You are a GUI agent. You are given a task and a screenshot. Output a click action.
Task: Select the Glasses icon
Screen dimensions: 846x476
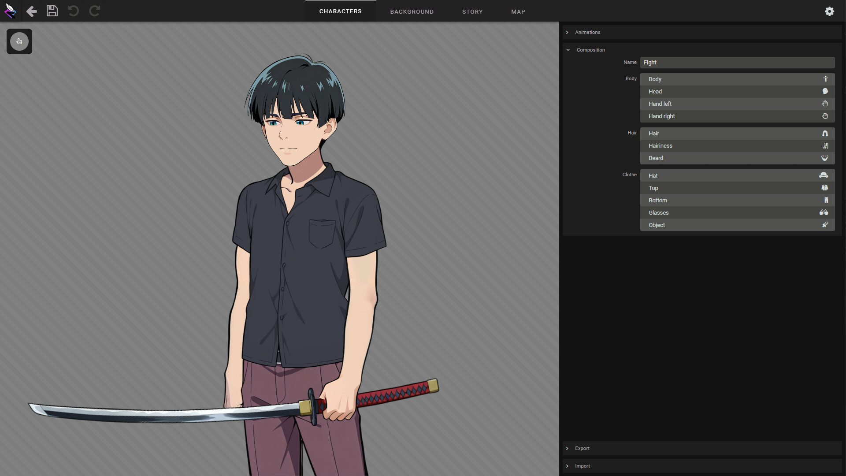(824, 212)
